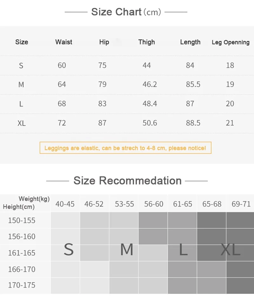Select size XL row label
This screenshot has height=298, width=254.
[x=22, y=123]
